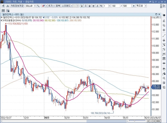
Task: Close the 달러인덱스 chart pane
Action: pos(159,14)
